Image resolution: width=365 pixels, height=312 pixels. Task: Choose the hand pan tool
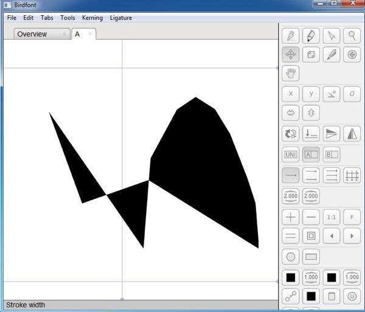(291, 74)
